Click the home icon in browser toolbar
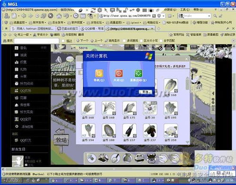The height and width of the screenshot is (185, 236). point(59,16)
